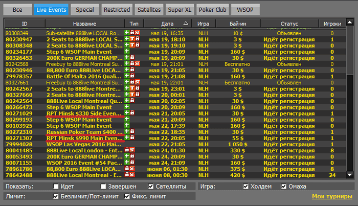Click orange T icon on tournament 80230947
This screenshot has width=358, height=206.
(132, 39)
